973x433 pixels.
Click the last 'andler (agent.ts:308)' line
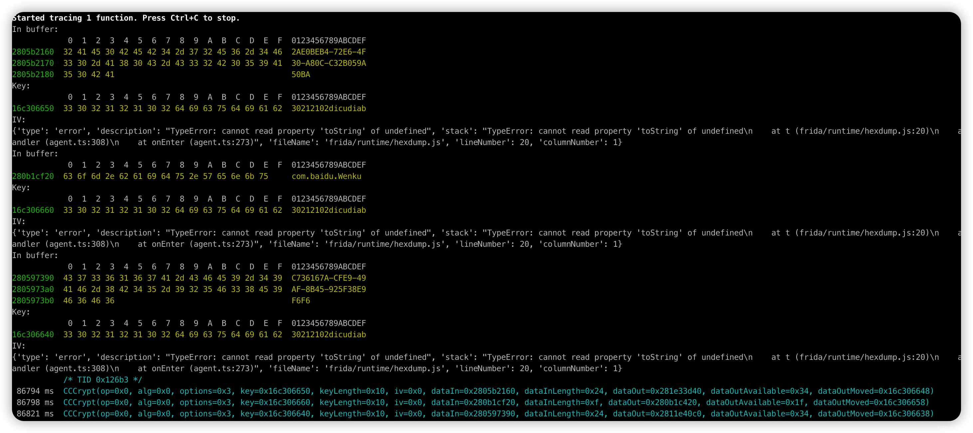click(x=317, y=368)
